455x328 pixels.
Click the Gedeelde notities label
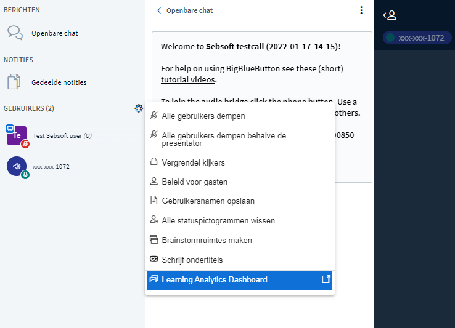click(59, 82)
